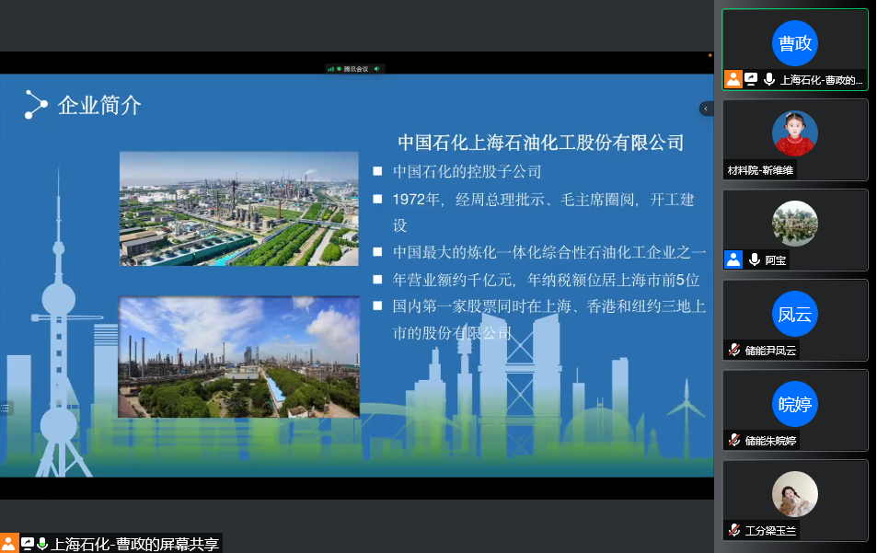Screen dimensions: 877x553
Task: Click muted microphone icon for 储能朱皖婷
Action: 733,440
